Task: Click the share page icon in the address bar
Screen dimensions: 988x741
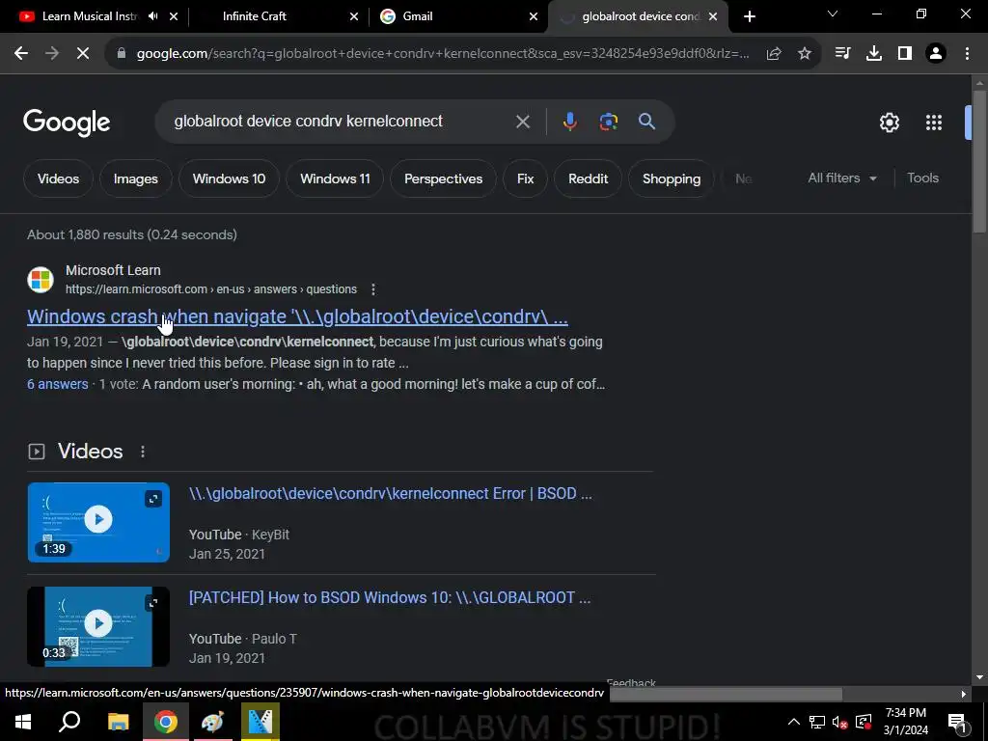Action: coord(774,54)
